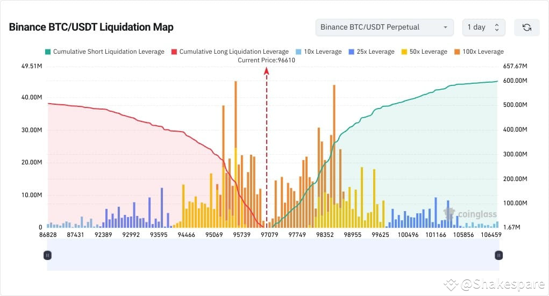Toggle the 100x Leverage legend item
The image size is (549, 296).
pos(479,52)
